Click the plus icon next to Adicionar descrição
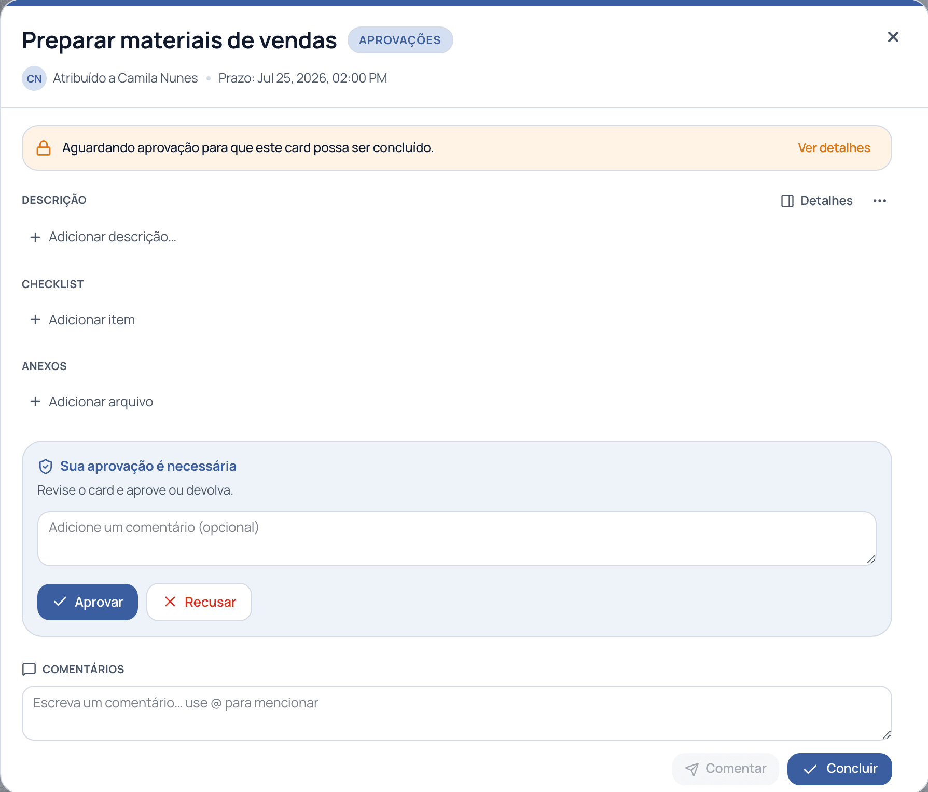Image resolution: width=928 pixels, height=792 pixels. [x=35, y=237]
